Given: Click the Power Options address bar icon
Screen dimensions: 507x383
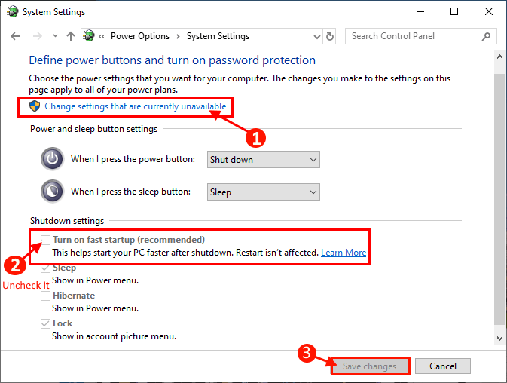Looking at the screenshot, I should click(x=89, y=35).
